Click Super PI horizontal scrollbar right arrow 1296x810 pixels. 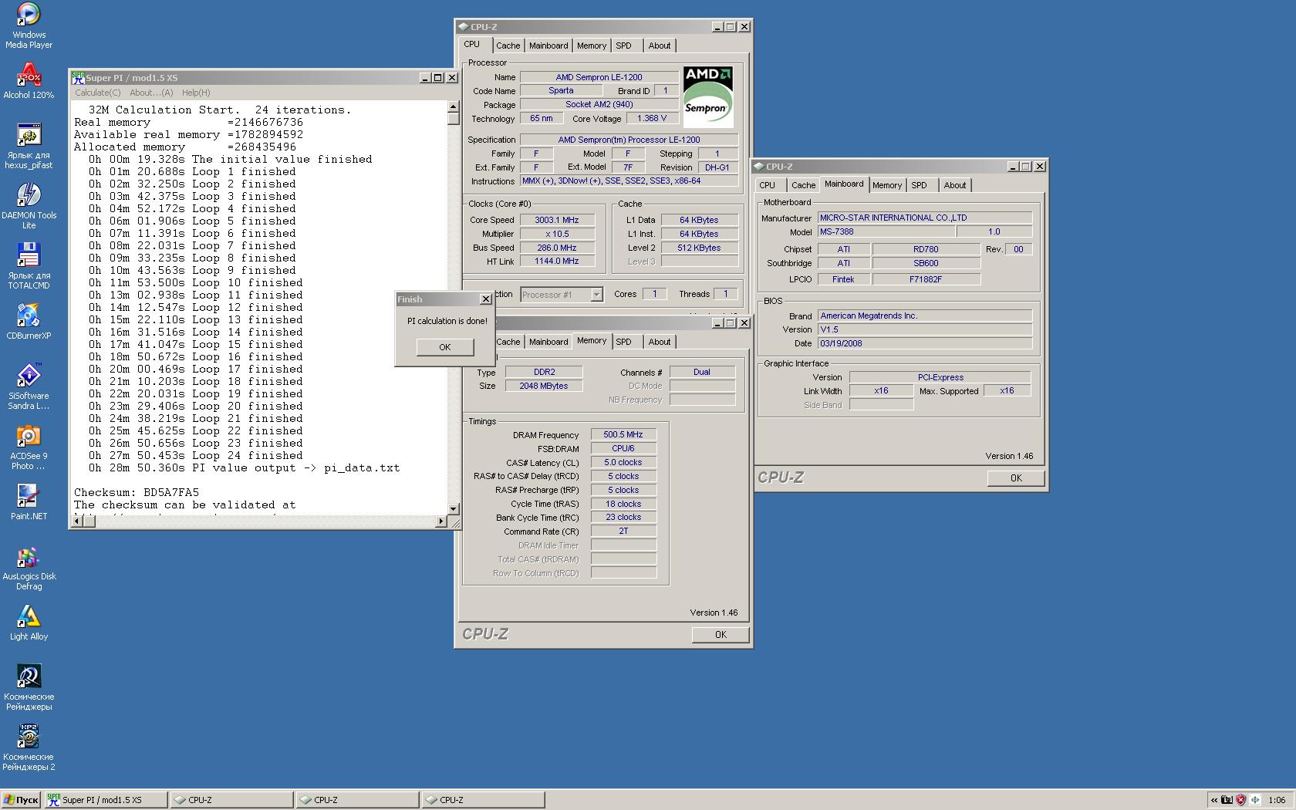pyautogui.click(x=441, y=521)
